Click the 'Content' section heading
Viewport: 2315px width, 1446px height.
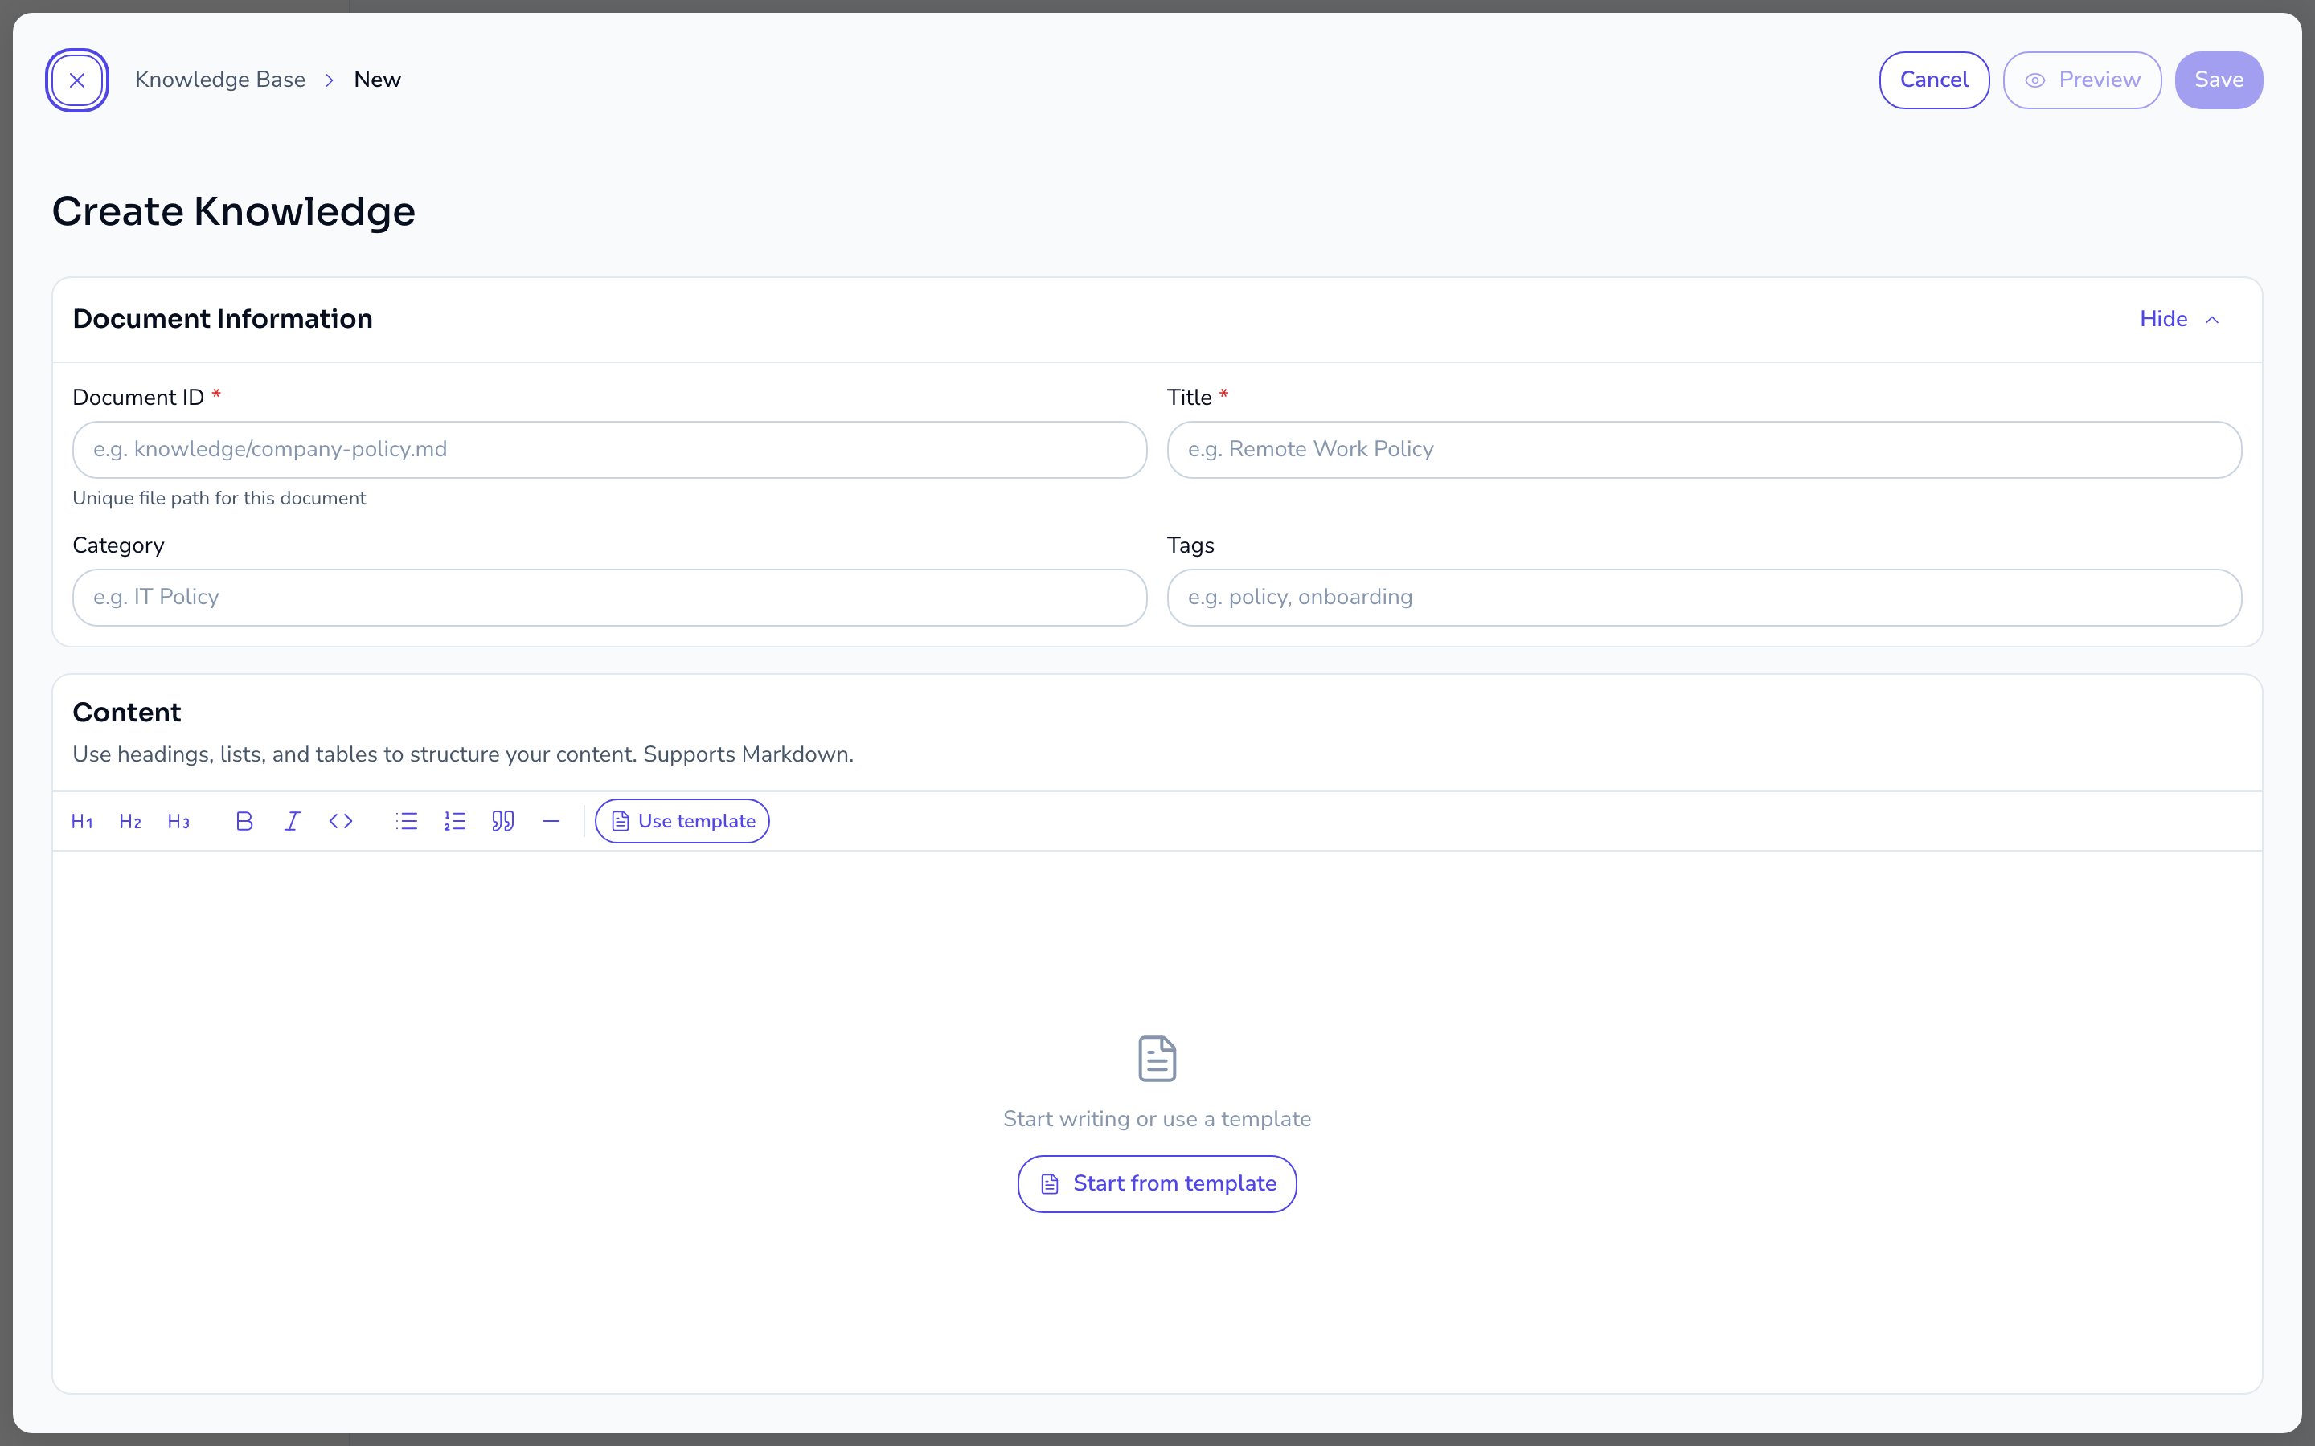[x=126, y=713]
